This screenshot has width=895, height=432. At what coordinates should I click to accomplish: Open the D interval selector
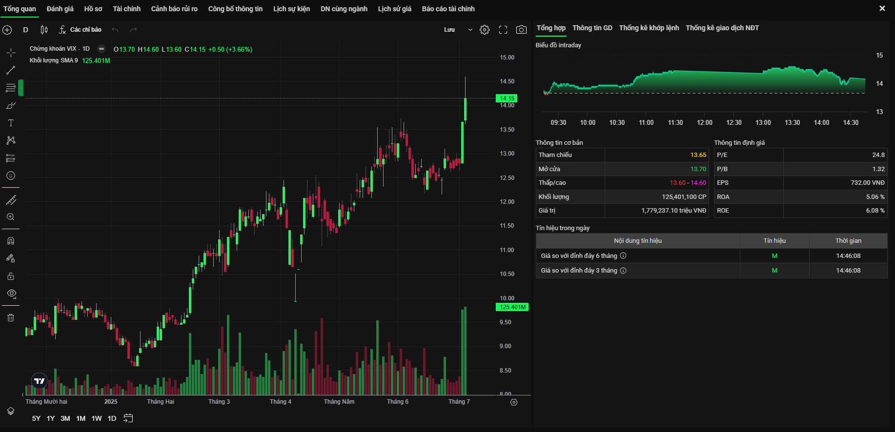(26, 30)
